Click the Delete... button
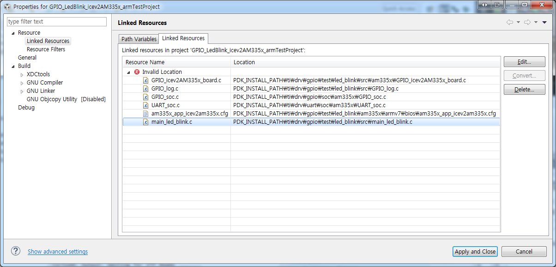Viewport: 556px width, 267px height. [x=524, y=90]
